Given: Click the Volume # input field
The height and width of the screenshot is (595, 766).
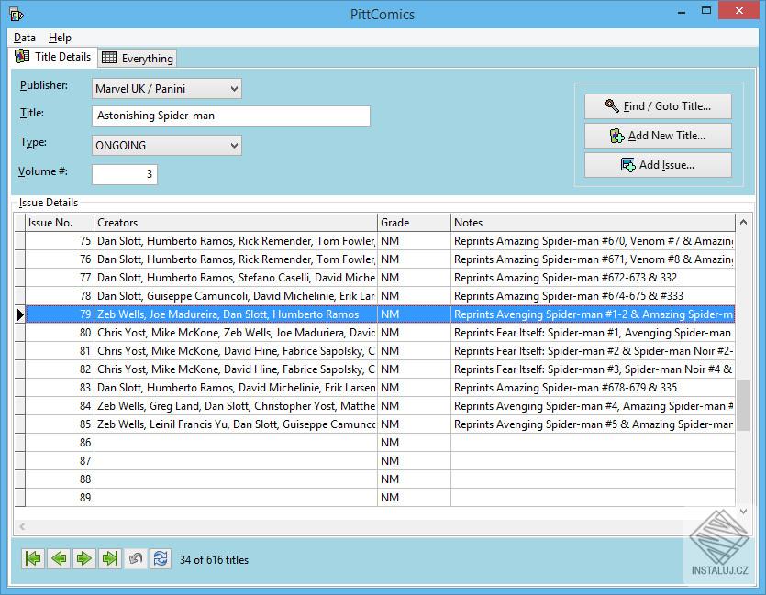Looking at the screenshot, I should click(x=125, y=174).
